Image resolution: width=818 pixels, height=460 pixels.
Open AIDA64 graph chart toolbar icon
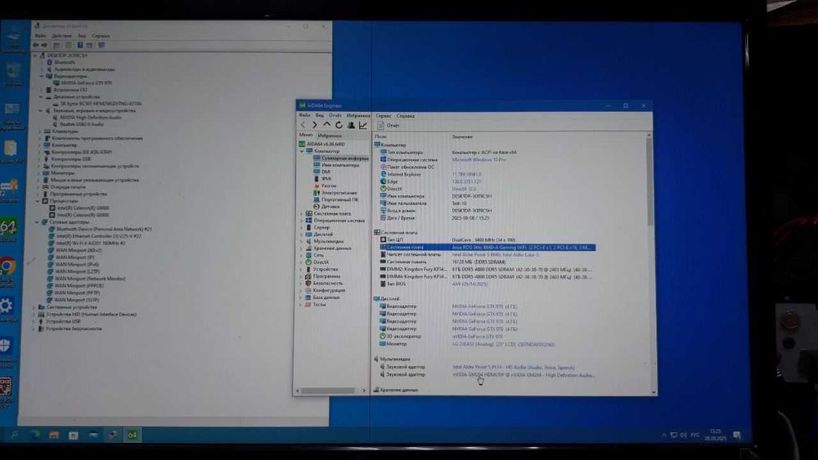363,125
